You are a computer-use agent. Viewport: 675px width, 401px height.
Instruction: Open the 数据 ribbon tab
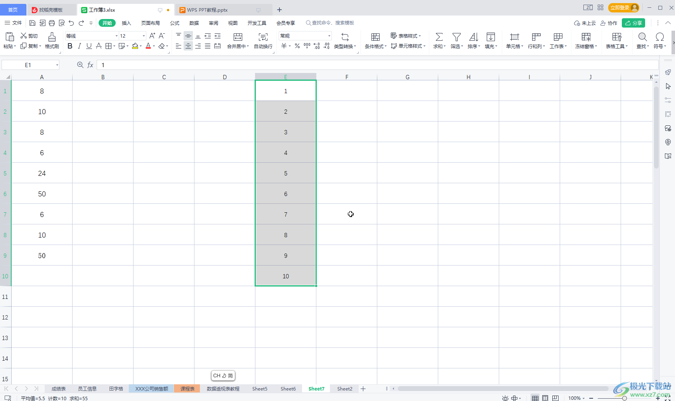point(194,23)
